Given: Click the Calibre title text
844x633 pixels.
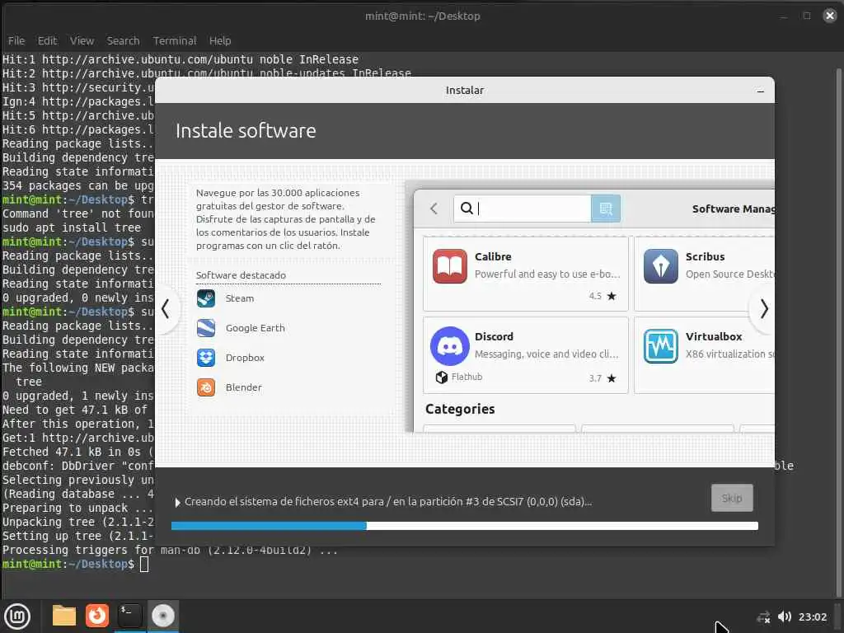Looking at the screenshot, I should 493,257.
